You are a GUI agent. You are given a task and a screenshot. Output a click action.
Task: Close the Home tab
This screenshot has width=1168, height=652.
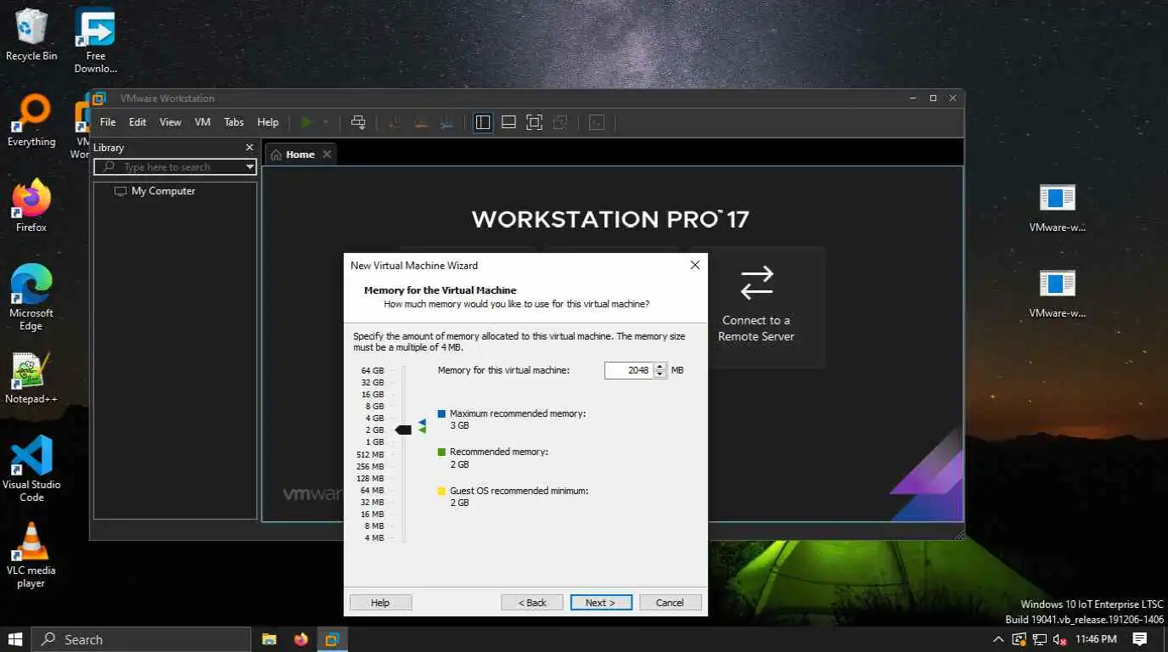(328, 155)
